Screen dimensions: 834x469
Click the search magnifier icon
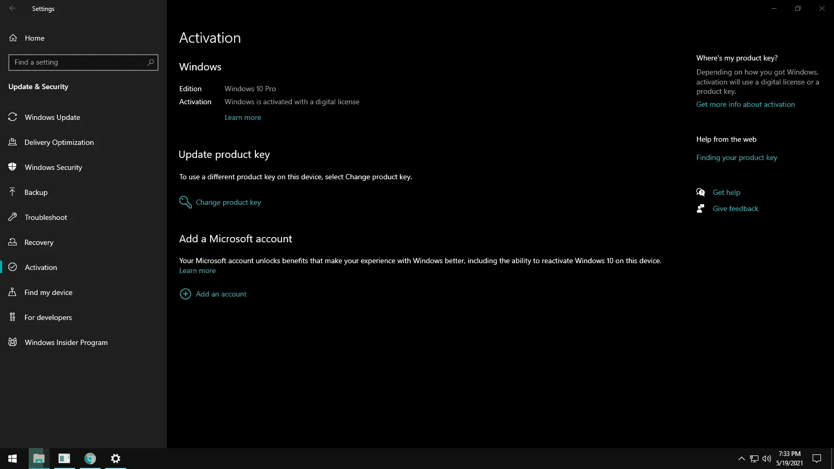click(151, 63)
